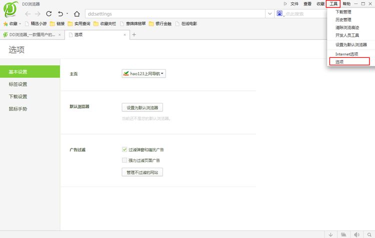Choose 开发人员工具 in the tools menu

pos(347,36)
